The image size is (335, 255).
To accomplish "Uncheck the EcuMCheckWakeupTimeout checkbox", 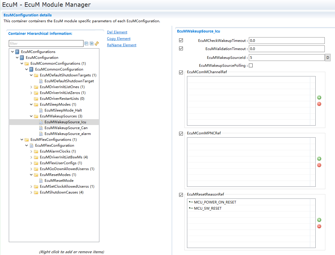I will click(x=181, y=40).
